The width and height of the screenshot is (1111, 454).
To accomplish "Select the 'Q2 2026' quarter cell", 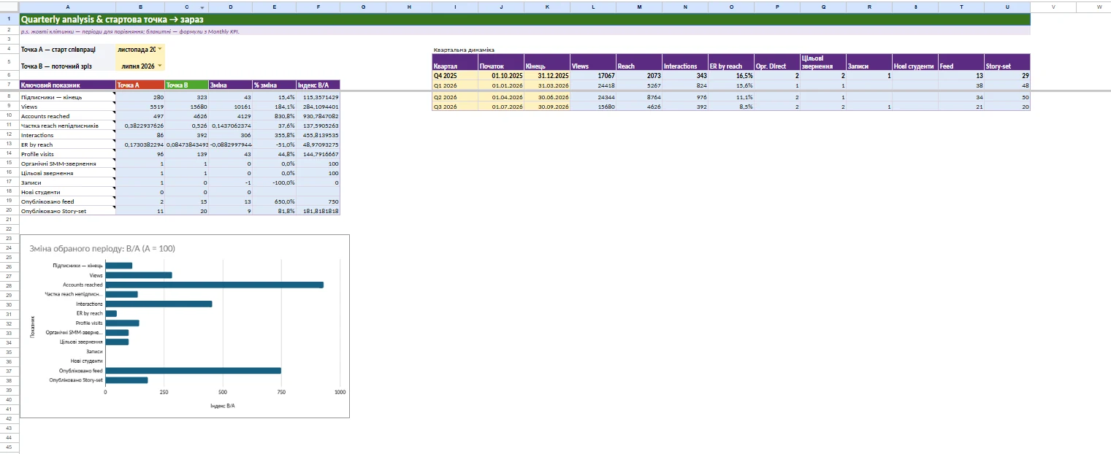I will coord(455,97).
